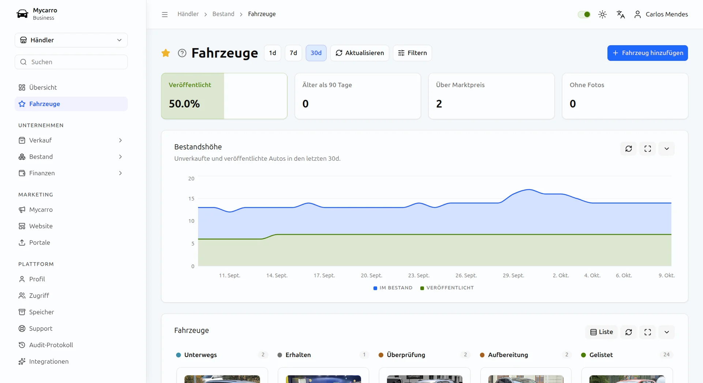
Task: Open Fahrzeuge in the sidebar
Action: coord(71,104)
